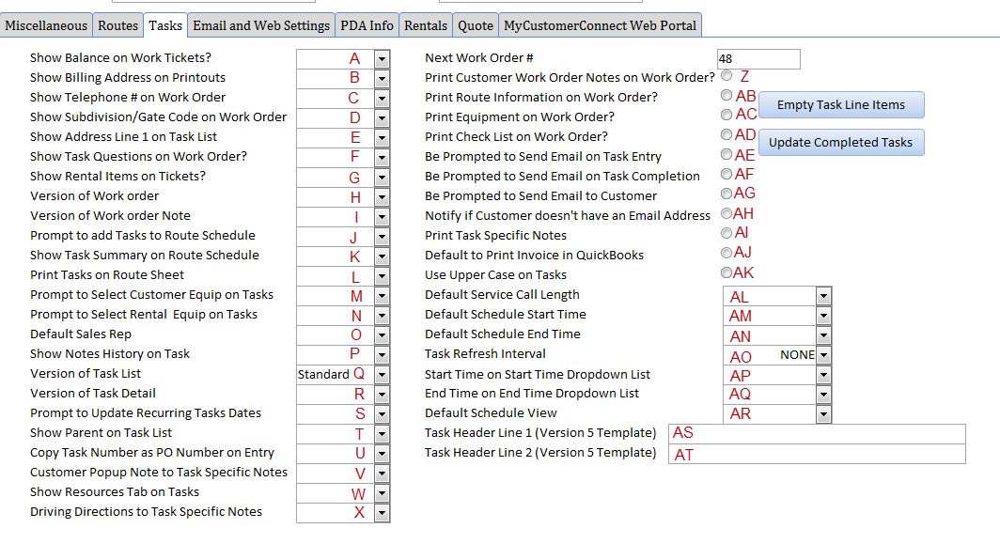Open Prompt to Select Customer Equip dropdown
This screenshot has height=544, width=1000.
point(382,297)
